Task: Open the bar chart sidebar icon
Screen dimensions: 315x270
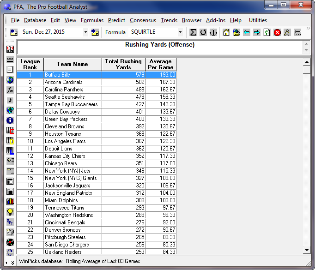Action: click(x=10, y=201)
